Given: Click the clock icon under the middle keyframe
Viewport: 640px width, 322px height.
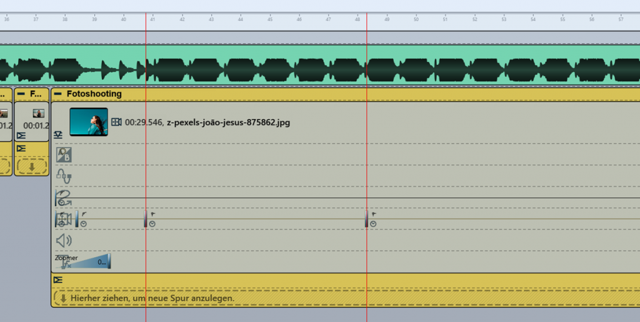Looking at the screenshot, I should point(152,224).
